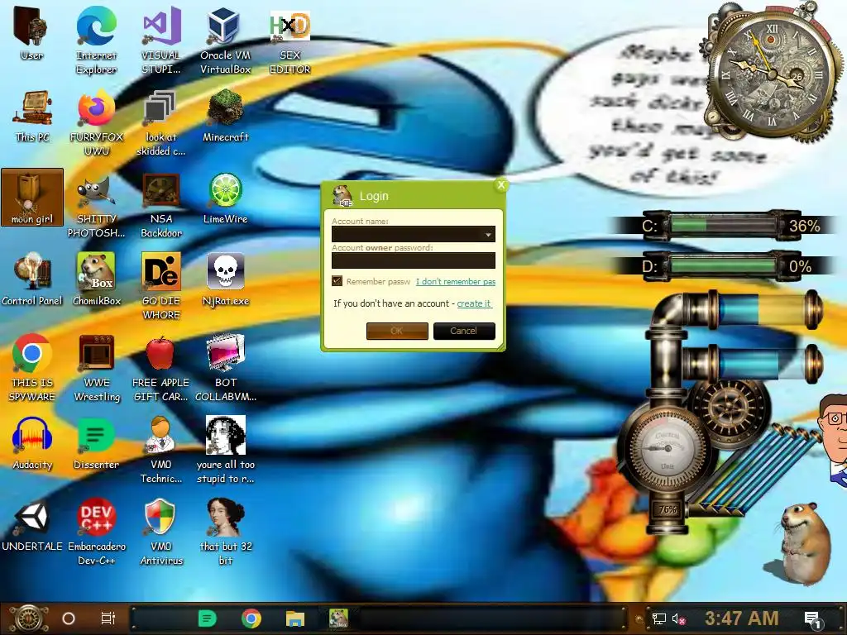Open the that but 32 bit icon
Viewport: 847px width, 635px height.
[x=225, y=532]
